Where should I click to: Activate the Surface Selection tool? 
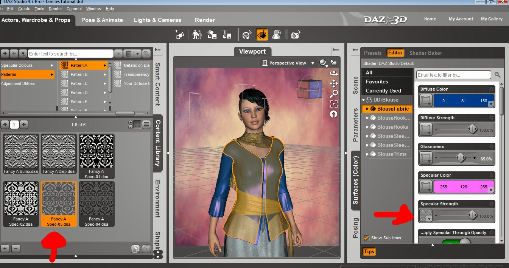click(262, 35)
